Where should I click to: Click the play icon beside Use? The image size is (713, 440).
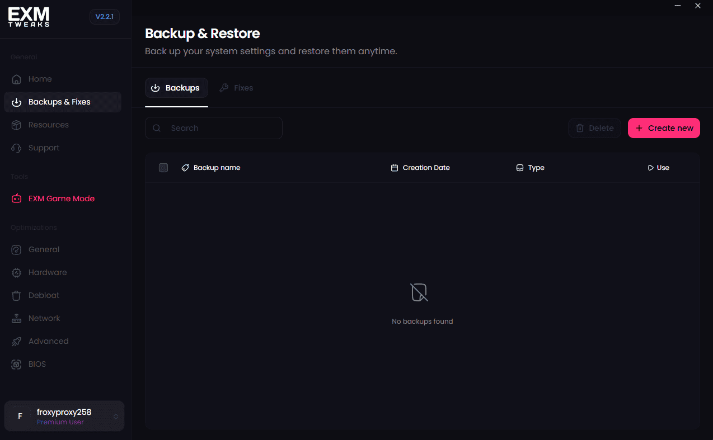[650, 168]
